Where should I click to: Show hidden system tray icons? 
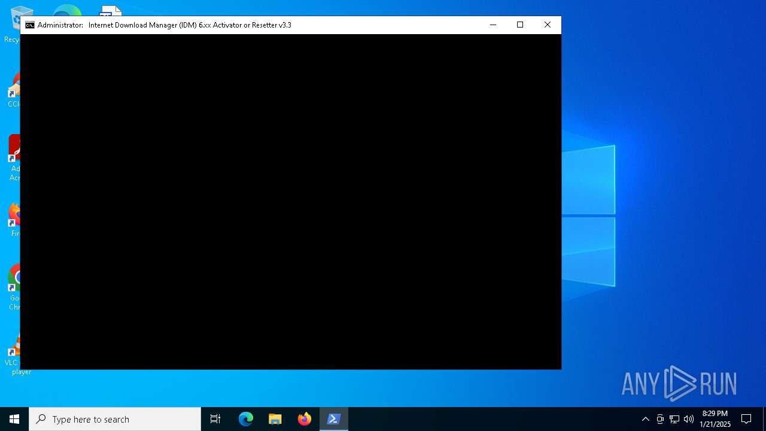(645, 419)
